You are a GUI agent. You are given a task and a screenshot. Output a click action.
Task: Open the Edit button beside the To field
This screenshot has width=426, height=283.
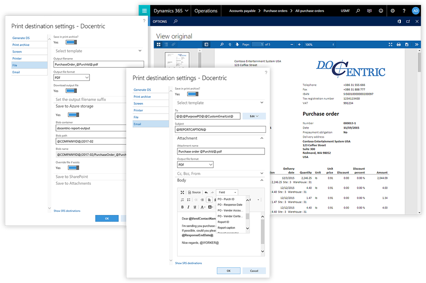(x=254, y=116)
